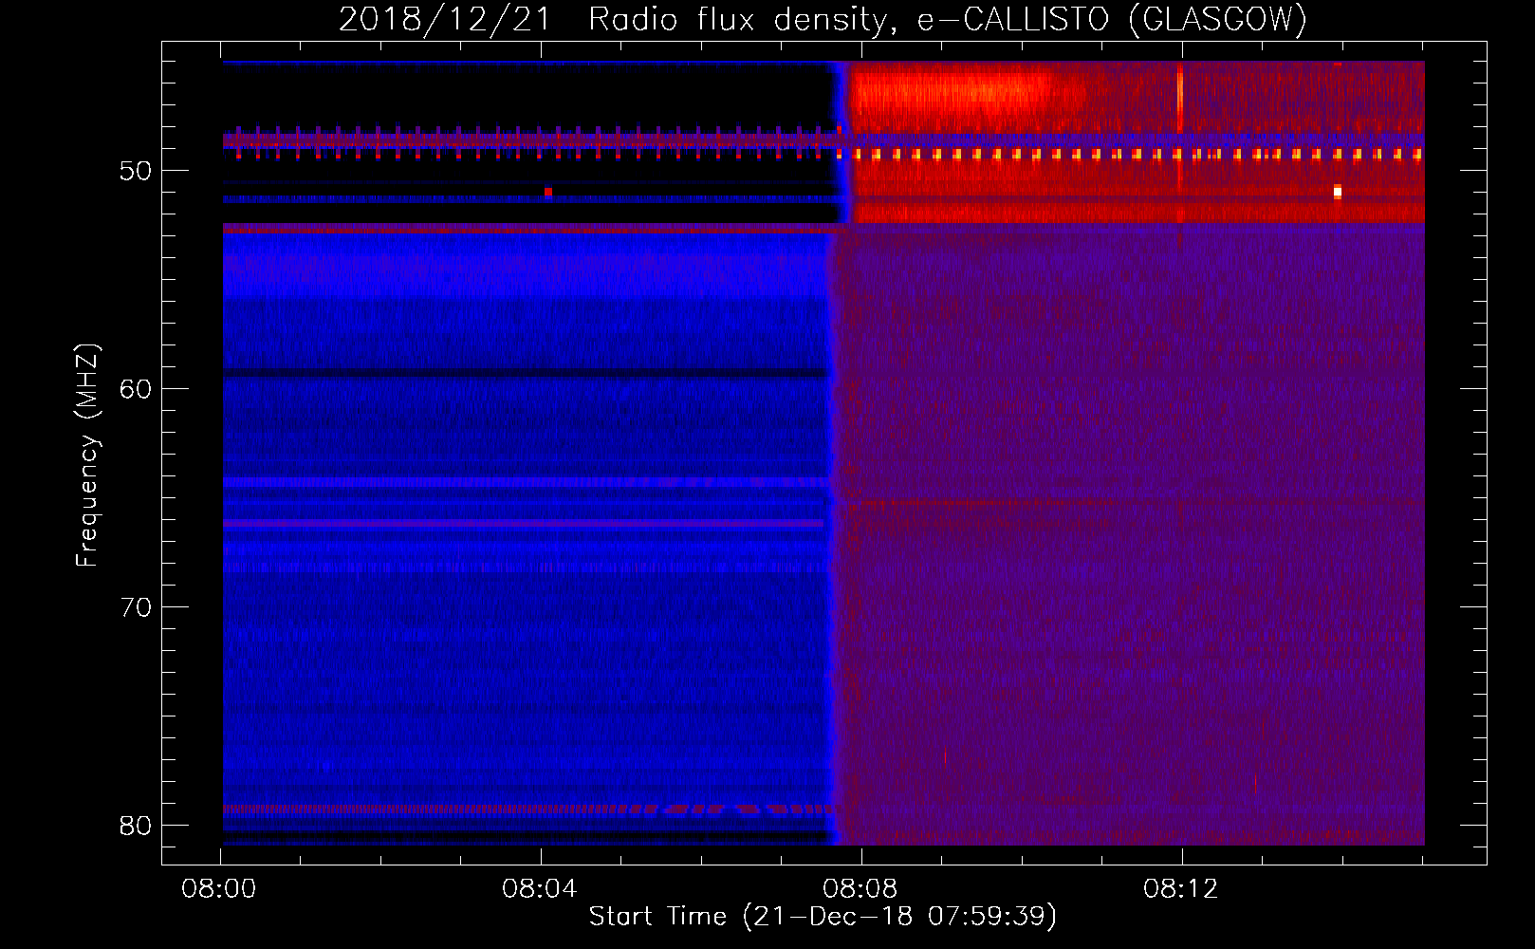Click the 'Start Time (21-Dec-18 07:59:39)' label
Image resolution: width=1535 pixels, height=949 pixels.
pos(823,916)
